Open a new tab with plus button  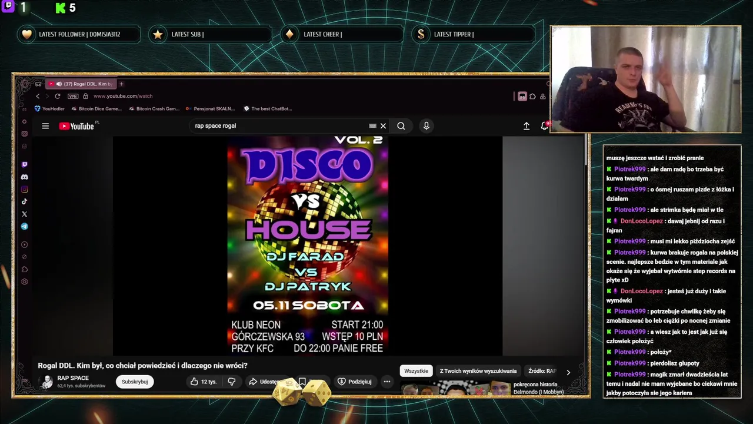coord(121,84)
